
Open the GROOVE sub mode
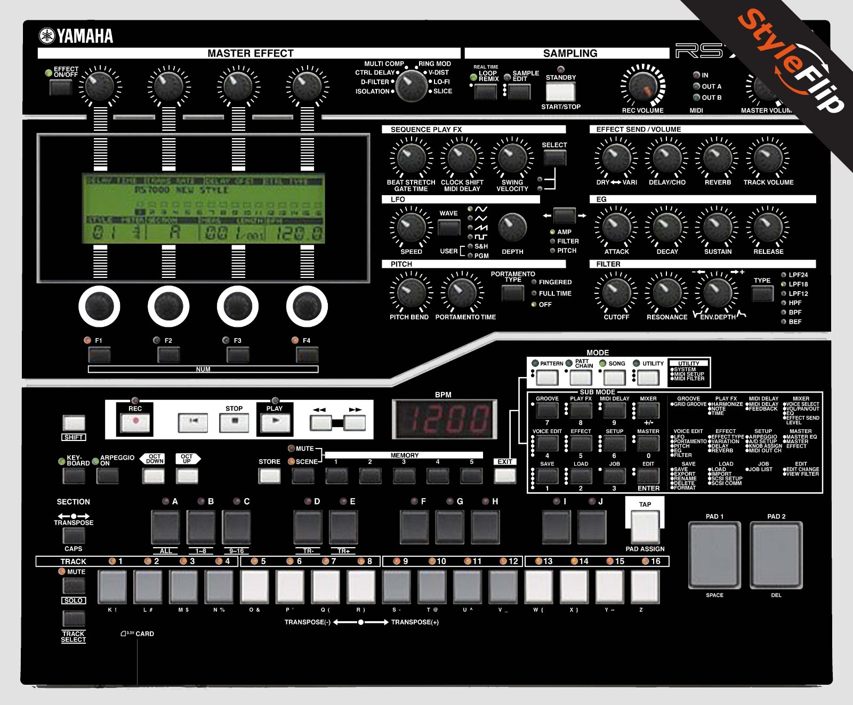coord(547,410)
